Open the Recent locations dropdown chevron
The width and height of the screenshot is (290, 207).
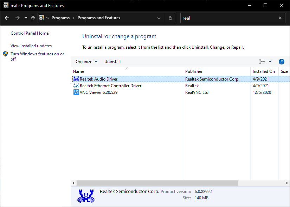pos(26,18)
